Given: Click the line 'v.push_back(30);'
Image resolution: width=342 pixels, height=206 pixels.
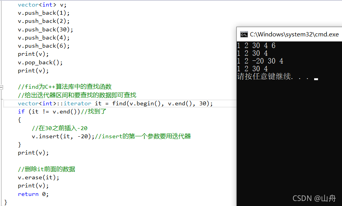Looking at the screenshot, I should pyautogui.click(x=45, y=29).
